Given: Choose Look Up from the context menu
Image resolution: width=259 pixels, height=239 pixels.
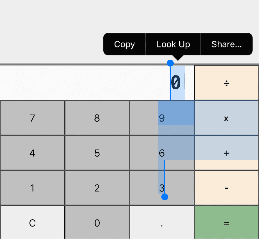Looking at the screenshot, I should 173,44.
